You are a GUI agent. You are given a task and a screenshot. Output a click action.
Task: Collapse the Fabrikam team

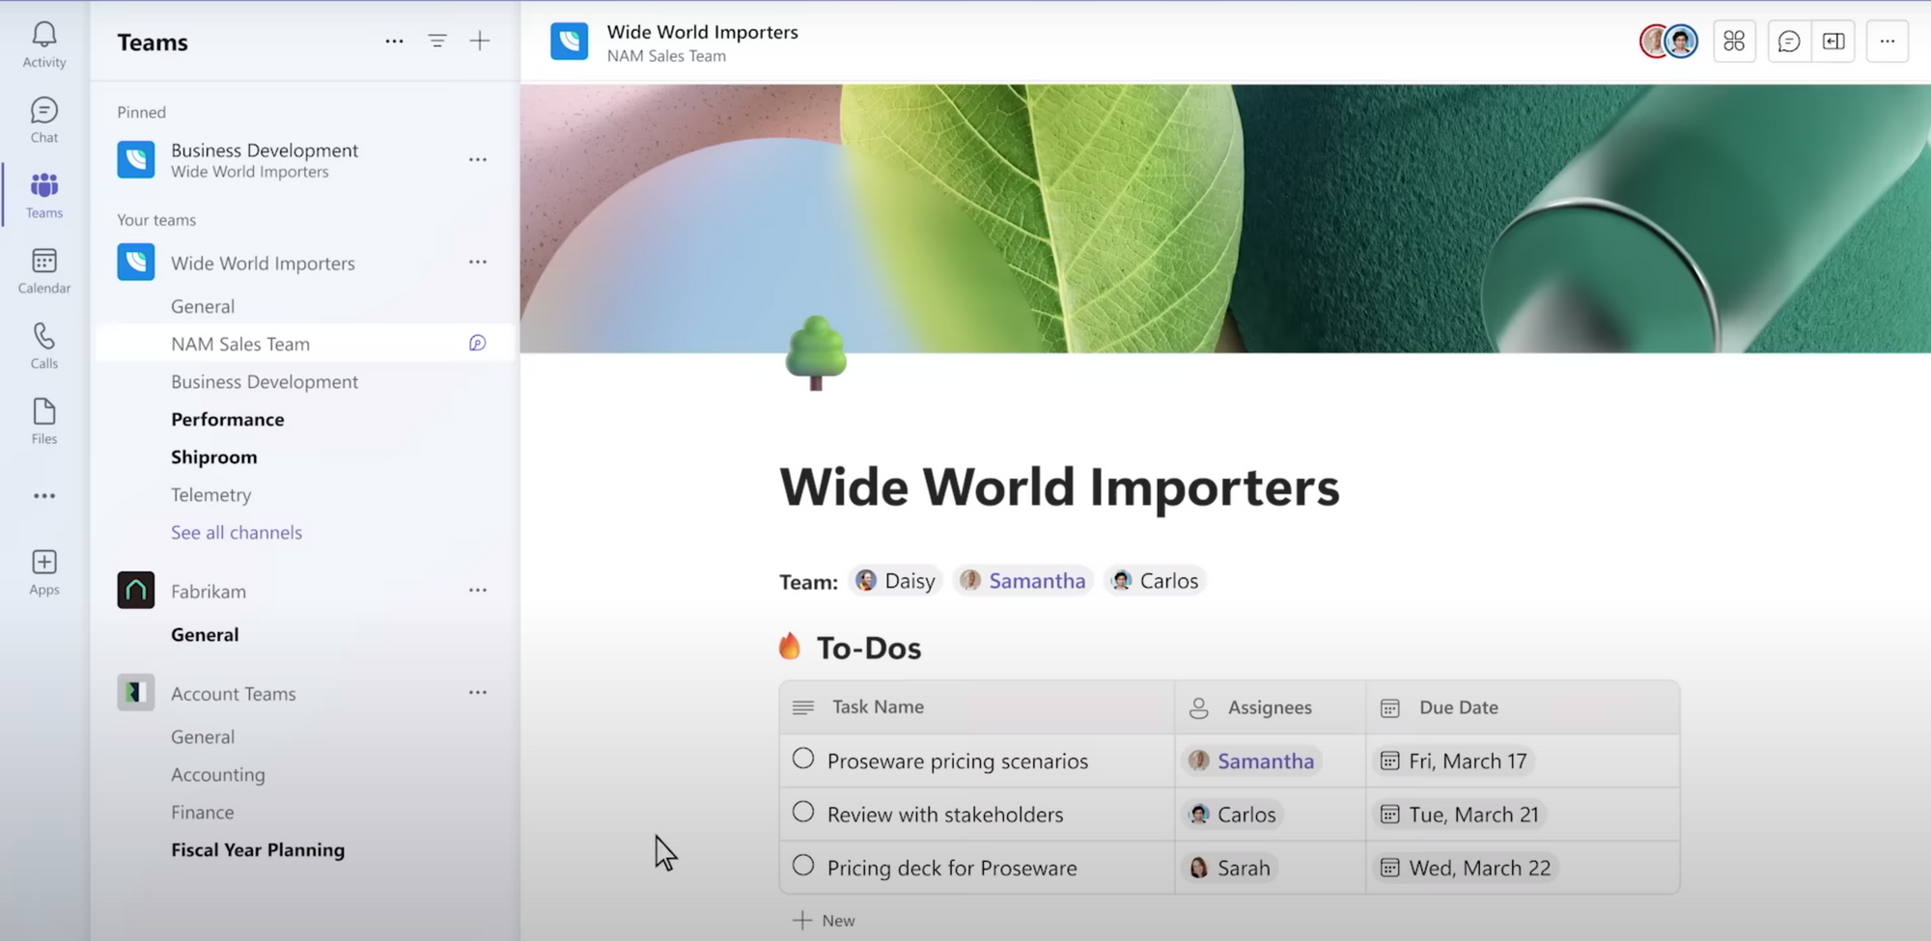[x=209, y=592]
